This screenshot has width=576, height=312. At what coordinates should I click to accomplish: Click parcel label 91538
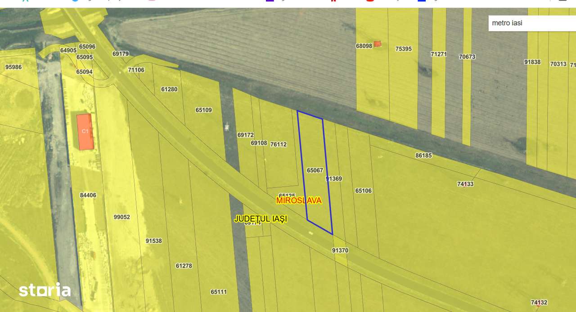click(x=153, y=241)
